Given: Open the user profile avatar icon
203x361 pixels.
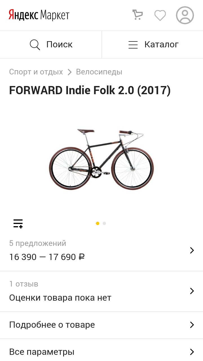Looking at the screenshot, I should tap(185, 15).
